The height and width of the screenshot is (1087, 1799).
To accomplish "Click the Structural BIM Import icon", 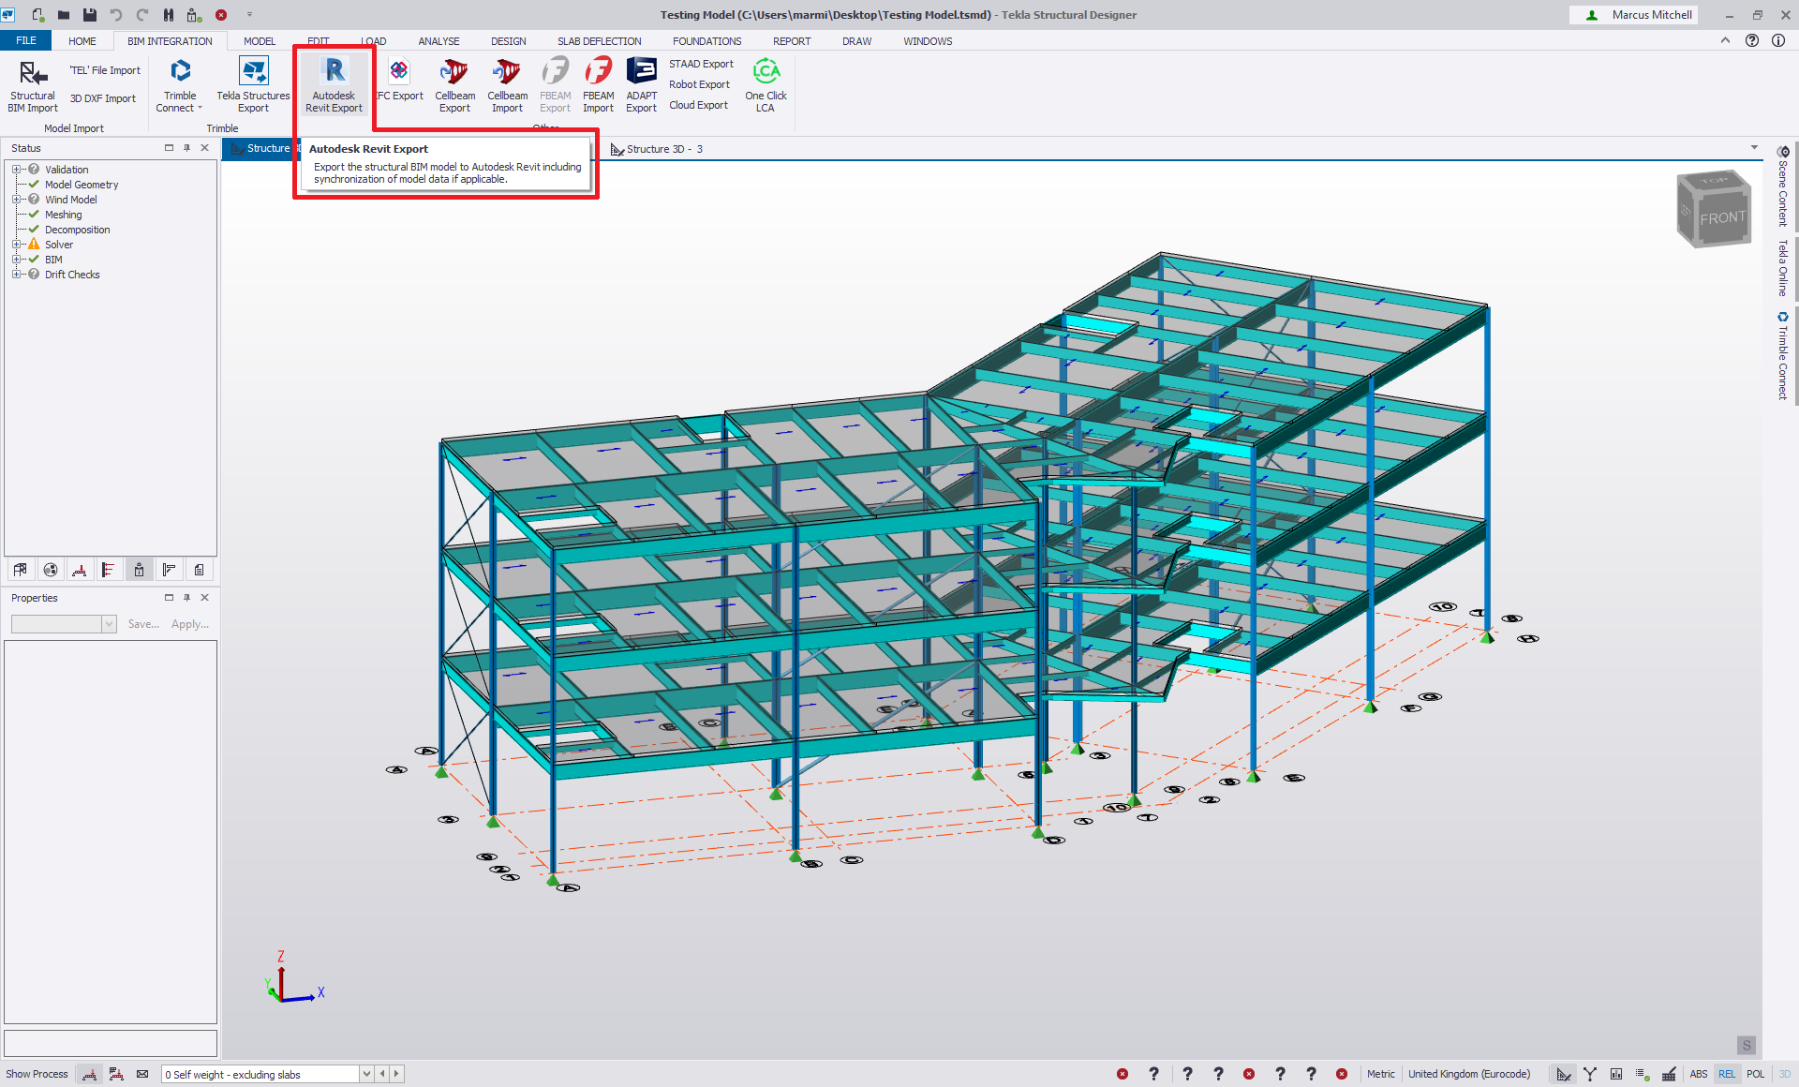I will (33, 73).
